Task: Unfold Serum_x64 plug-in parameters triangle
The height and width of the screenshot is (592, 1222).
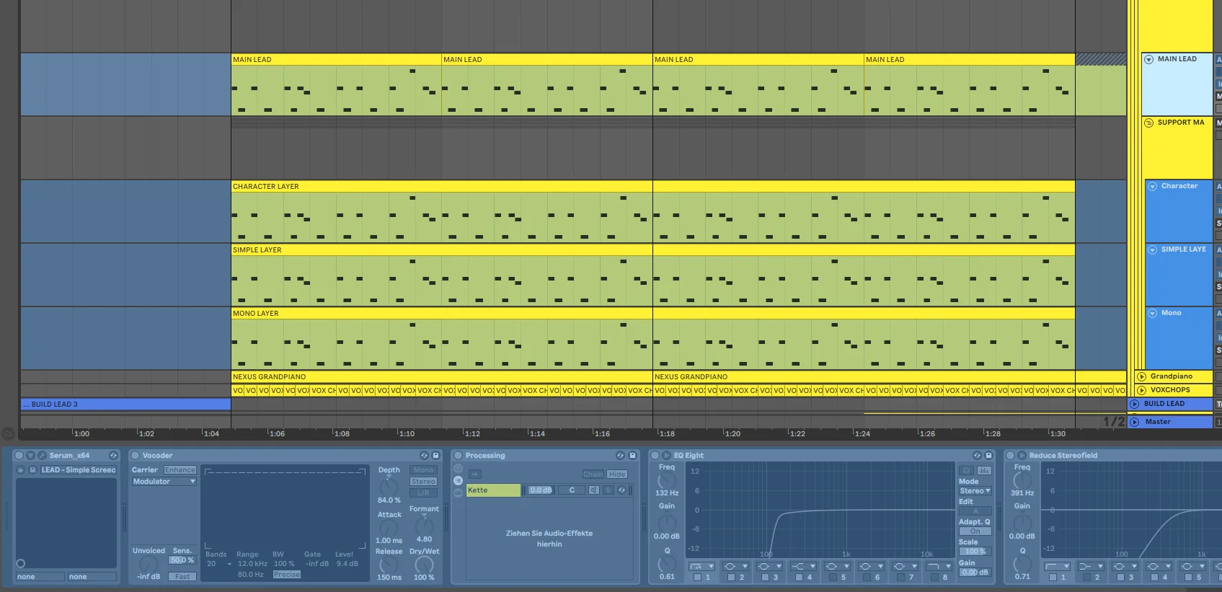Action: (30, 456)
